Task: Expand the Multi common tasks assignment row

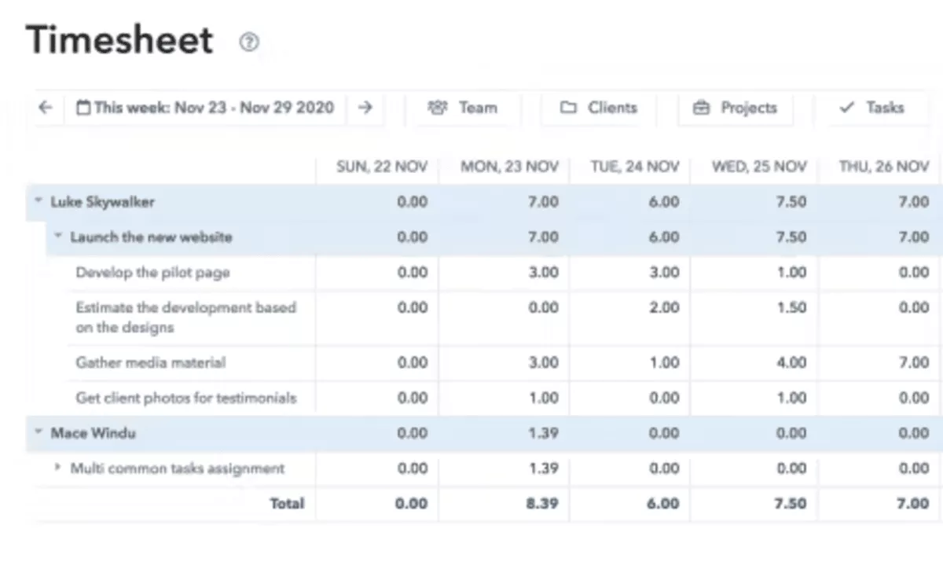Action: click(x=57, y=468)
